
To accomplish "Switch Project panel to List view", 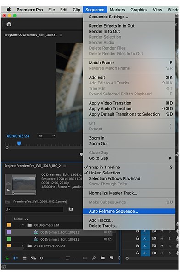I will [16, 258].
